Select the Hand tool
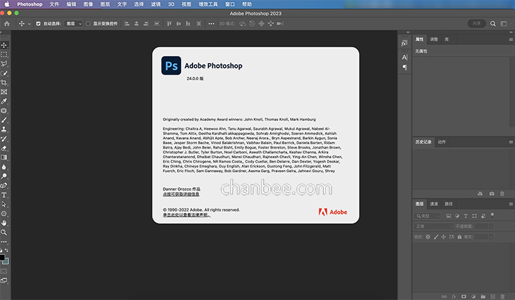Viewport: 515px width, 300px height. [4, 223]
